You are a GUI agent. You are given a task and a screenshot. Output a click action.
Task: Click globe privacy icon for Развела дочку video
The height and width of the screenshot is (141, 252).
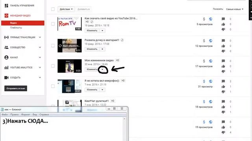tap(211, 41)
